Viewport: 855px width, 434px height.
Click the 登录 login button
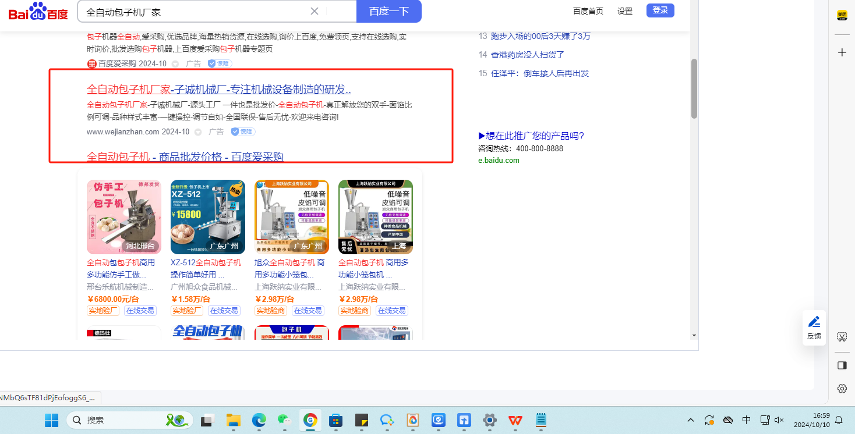660,10
